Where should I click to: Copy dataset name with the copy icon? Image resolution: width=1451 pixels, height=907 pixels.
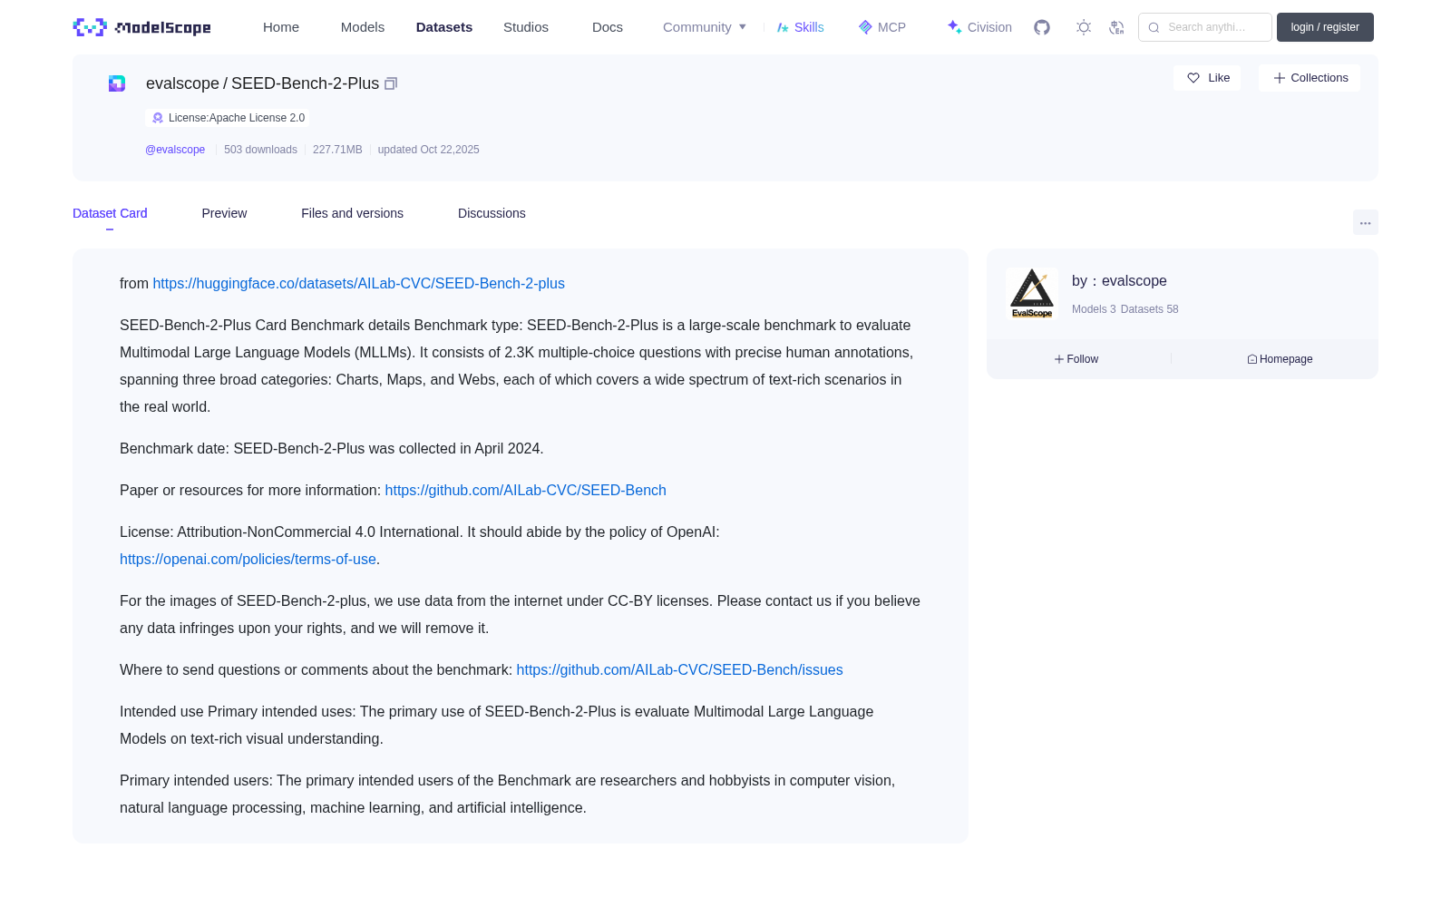coord(391,83)
